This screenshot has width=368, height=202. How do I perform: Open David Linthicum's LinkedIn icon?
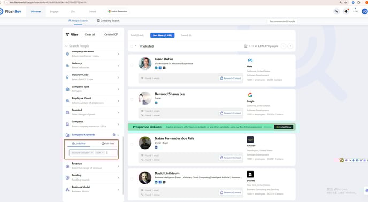(156, 182)
